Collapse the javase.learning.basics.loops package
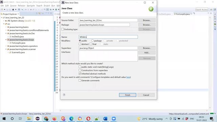The height and width of the screenshot is (122, 217). (x=6, y=40)
